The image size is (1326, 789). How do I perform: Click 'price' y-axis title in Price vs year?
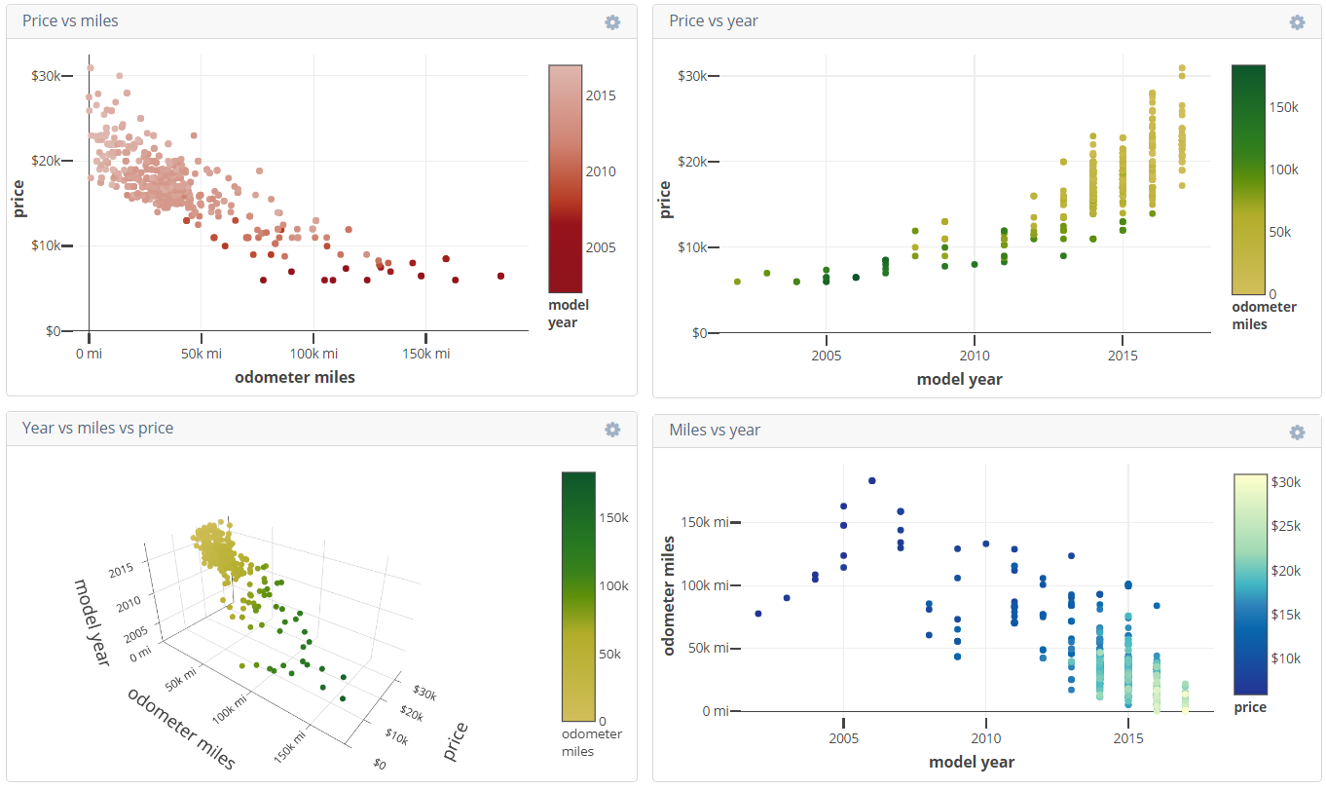[665, 200]
